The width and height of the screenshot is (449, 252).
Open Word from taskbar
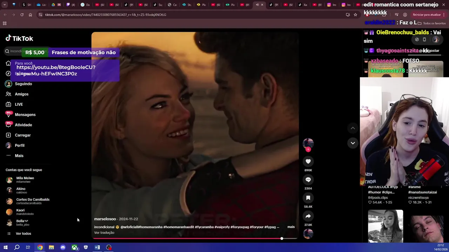97,247
